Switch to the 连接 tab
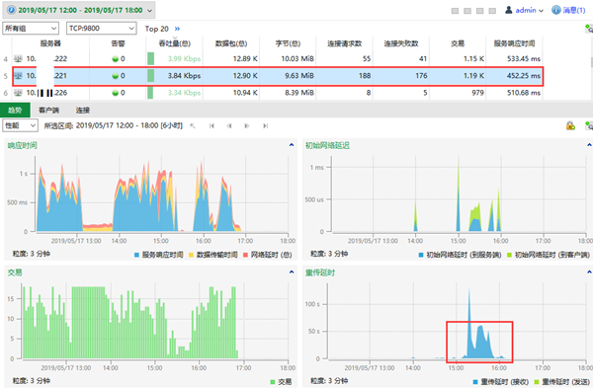The width and height of the screenshot is (593, 388). (x=83, y=110)
